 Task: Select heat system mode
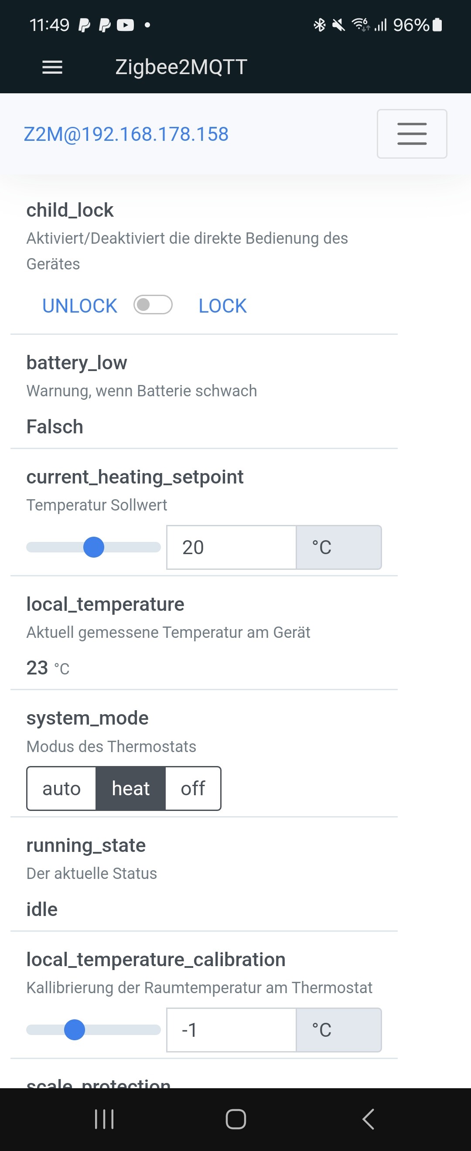(x=130, y=789)
